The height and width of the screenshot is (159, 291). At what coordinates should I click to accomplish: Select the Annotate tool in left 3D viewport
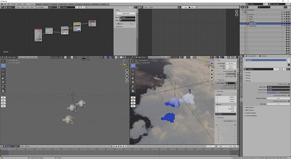click(3, 86)
